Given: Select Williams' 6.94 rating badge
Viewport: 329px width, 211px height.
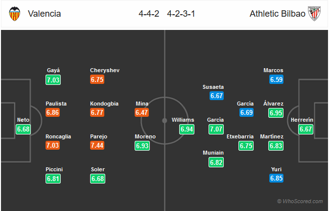Looking at the screenshot, I should tap(187, 129).
